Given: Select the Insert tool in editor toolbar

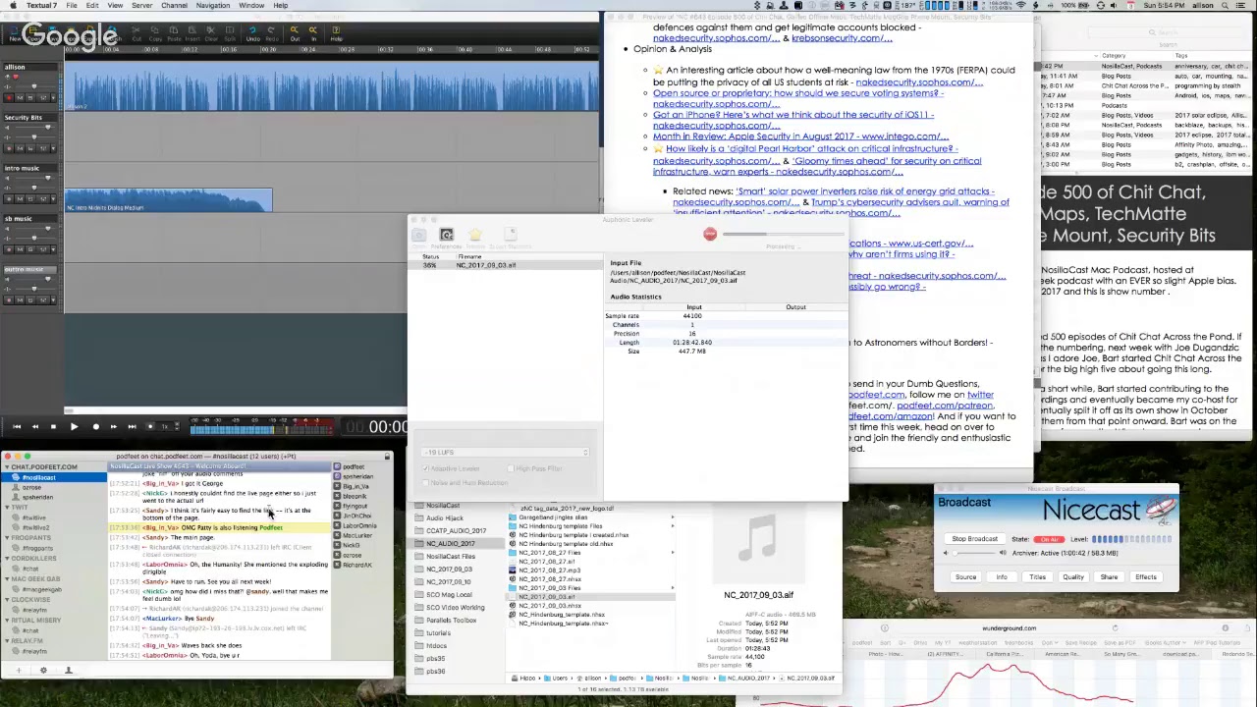Looking at the screenshot, I should click(194, 32).
